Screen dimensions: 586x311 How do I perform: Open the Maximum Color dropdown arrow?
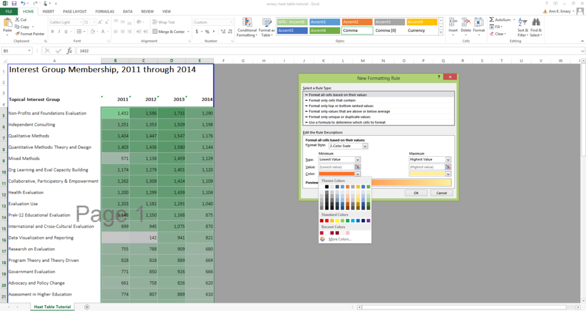448,174
